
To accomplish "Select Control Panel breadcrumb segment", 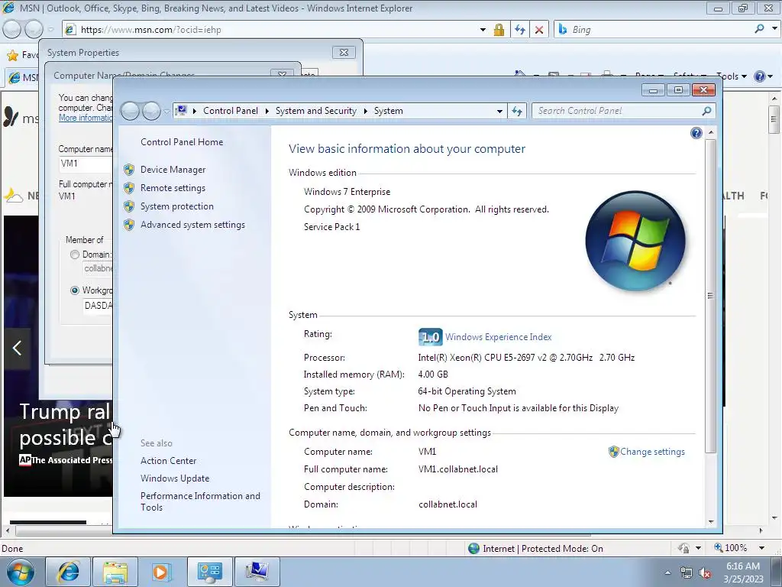I will (x=231, y=111).
